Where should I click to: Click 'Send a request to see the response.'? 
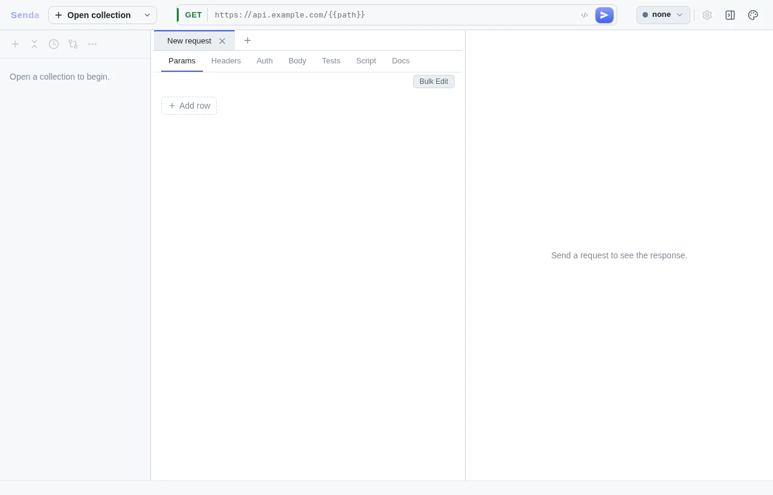pyautogui.click(x=619, y=255)
